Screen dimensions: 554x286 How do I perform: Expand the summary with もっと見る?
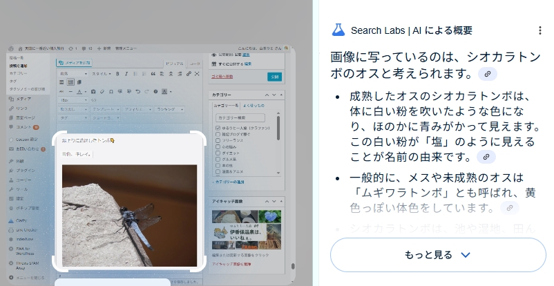click(438, 255)
